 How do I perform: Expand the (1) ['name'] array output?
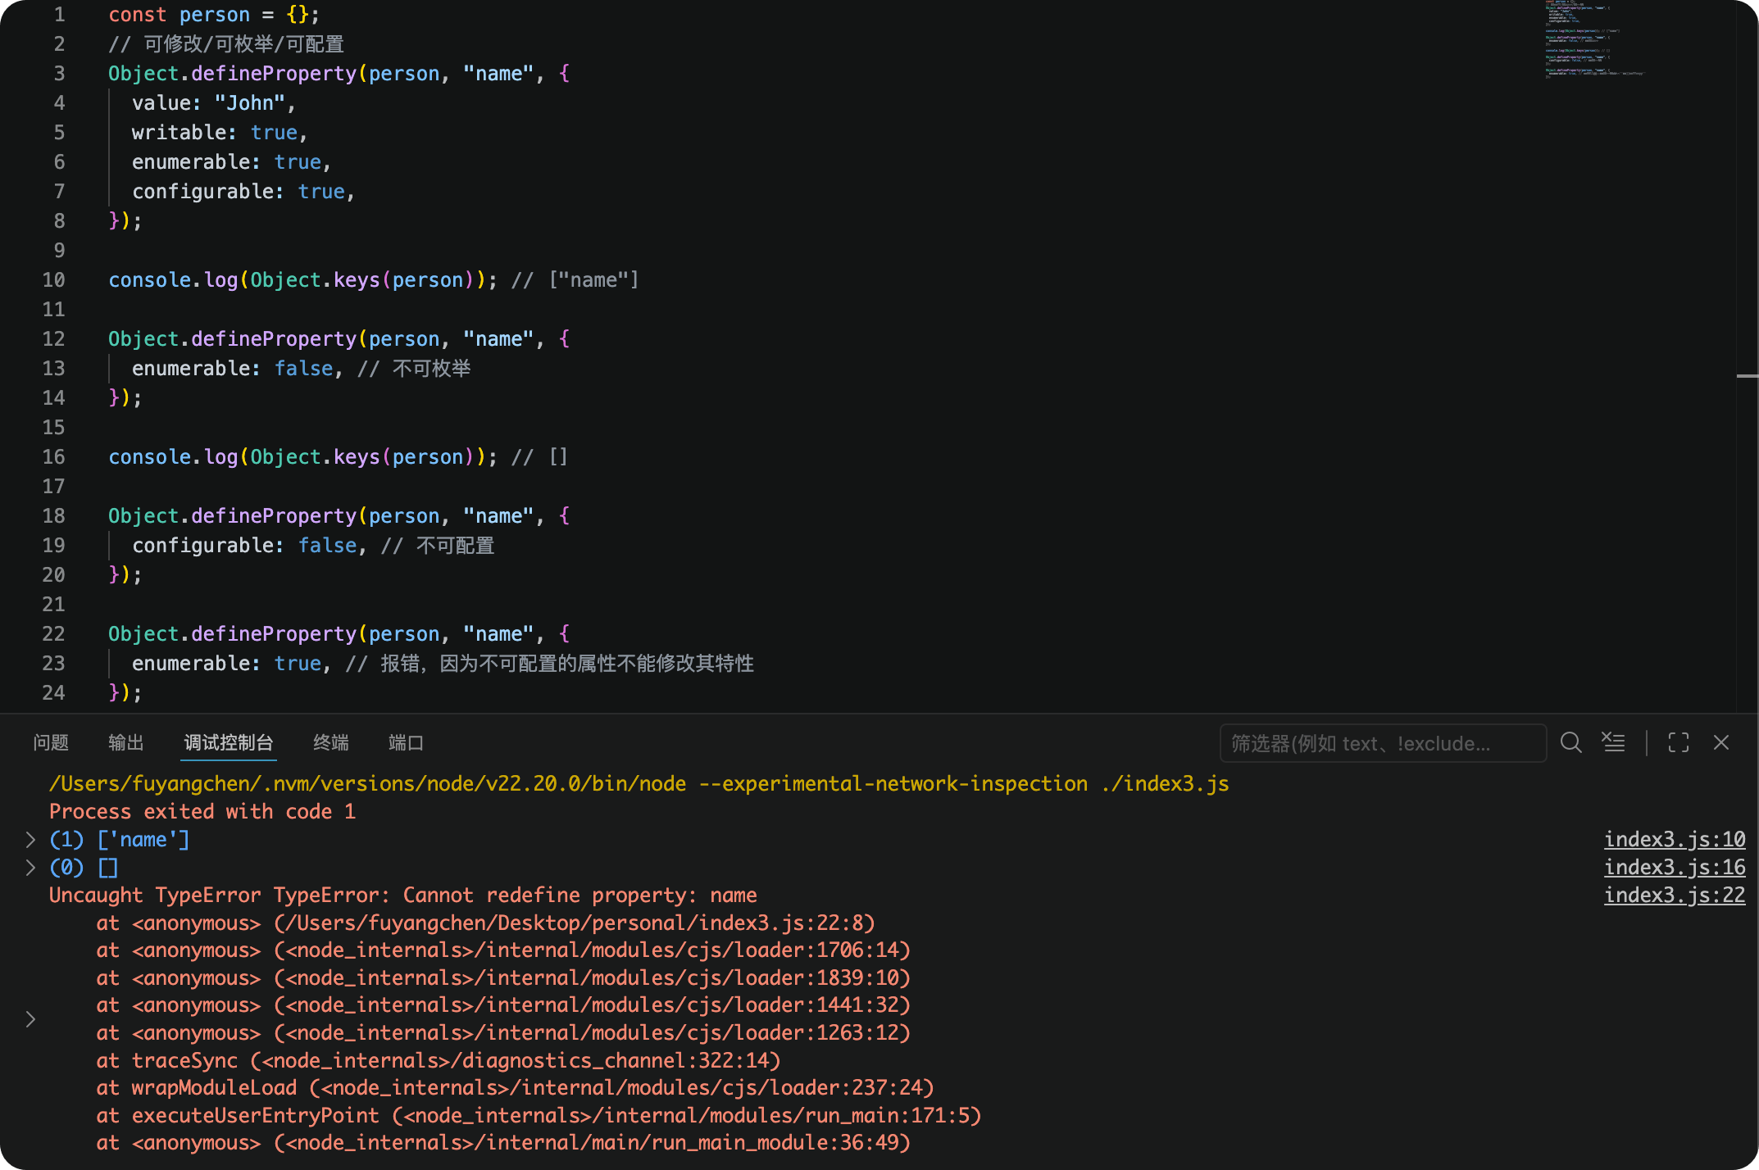[x=30, y=840]
